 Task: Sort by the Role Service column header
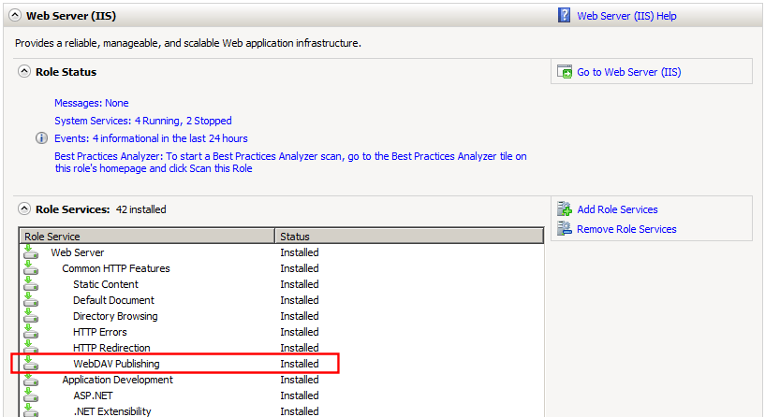[x=147, y=237]
